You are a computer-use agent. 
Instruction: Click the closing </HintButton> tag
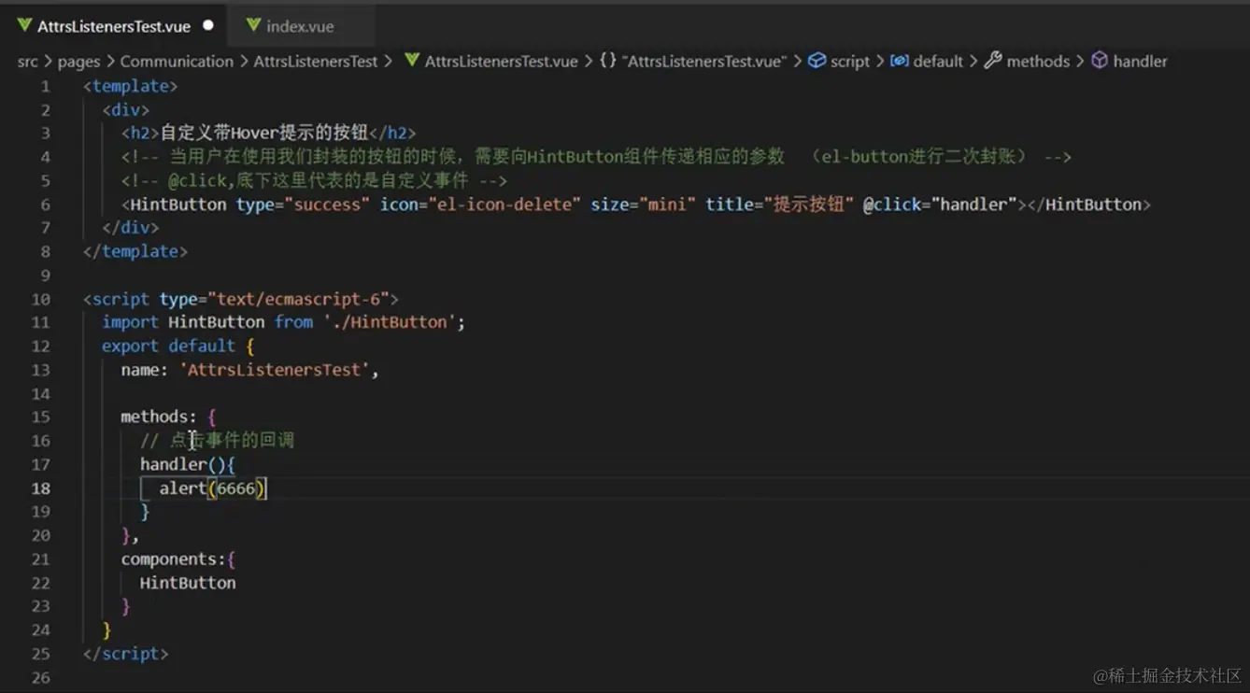[x=1088, y=205]
